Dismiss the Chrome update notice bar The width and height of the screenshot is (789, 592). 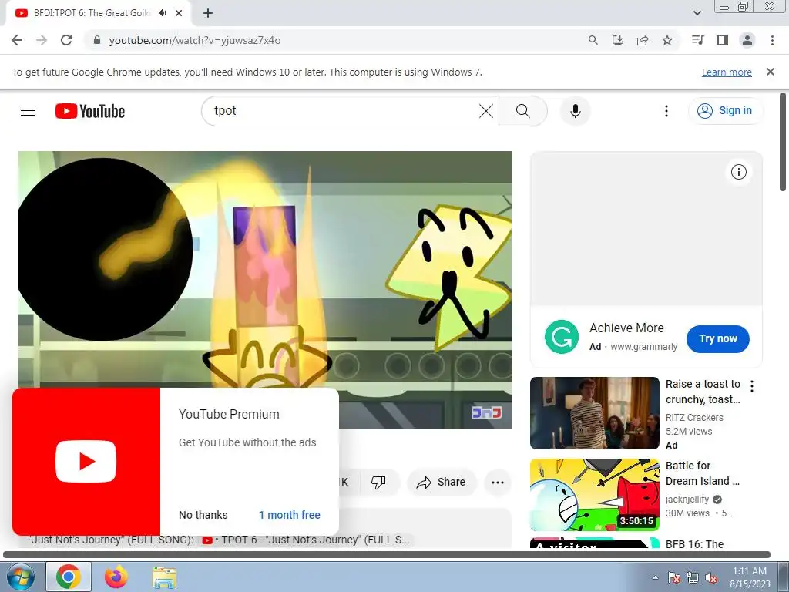[x=770, y=72]
